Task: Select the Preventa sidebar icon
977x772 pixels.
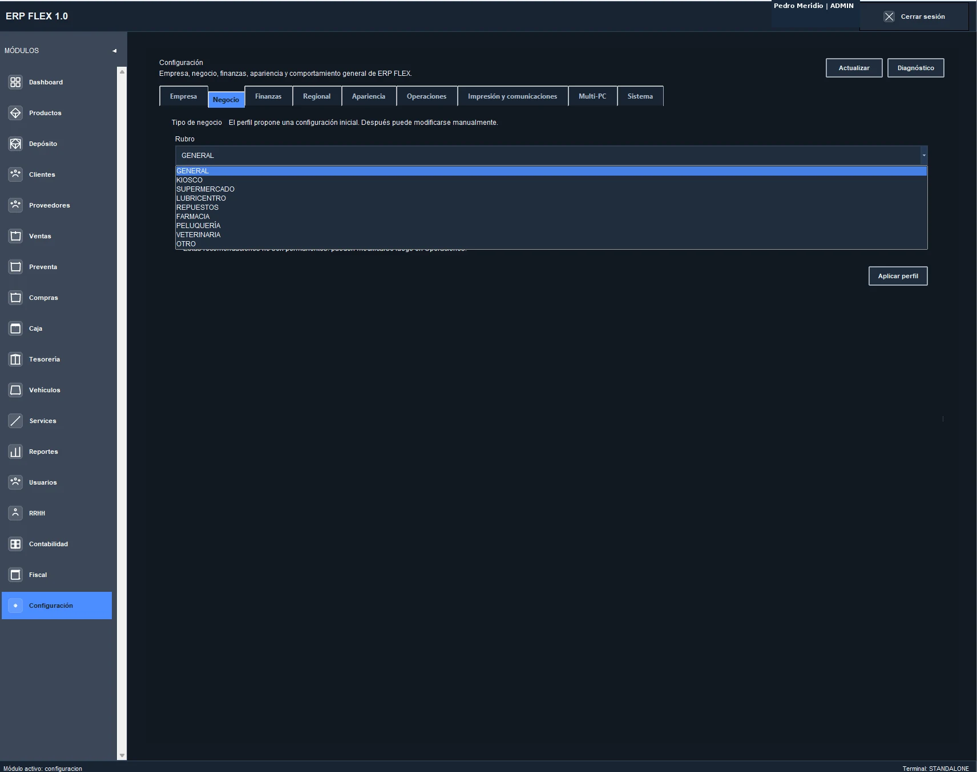Action: coord(15,267)
